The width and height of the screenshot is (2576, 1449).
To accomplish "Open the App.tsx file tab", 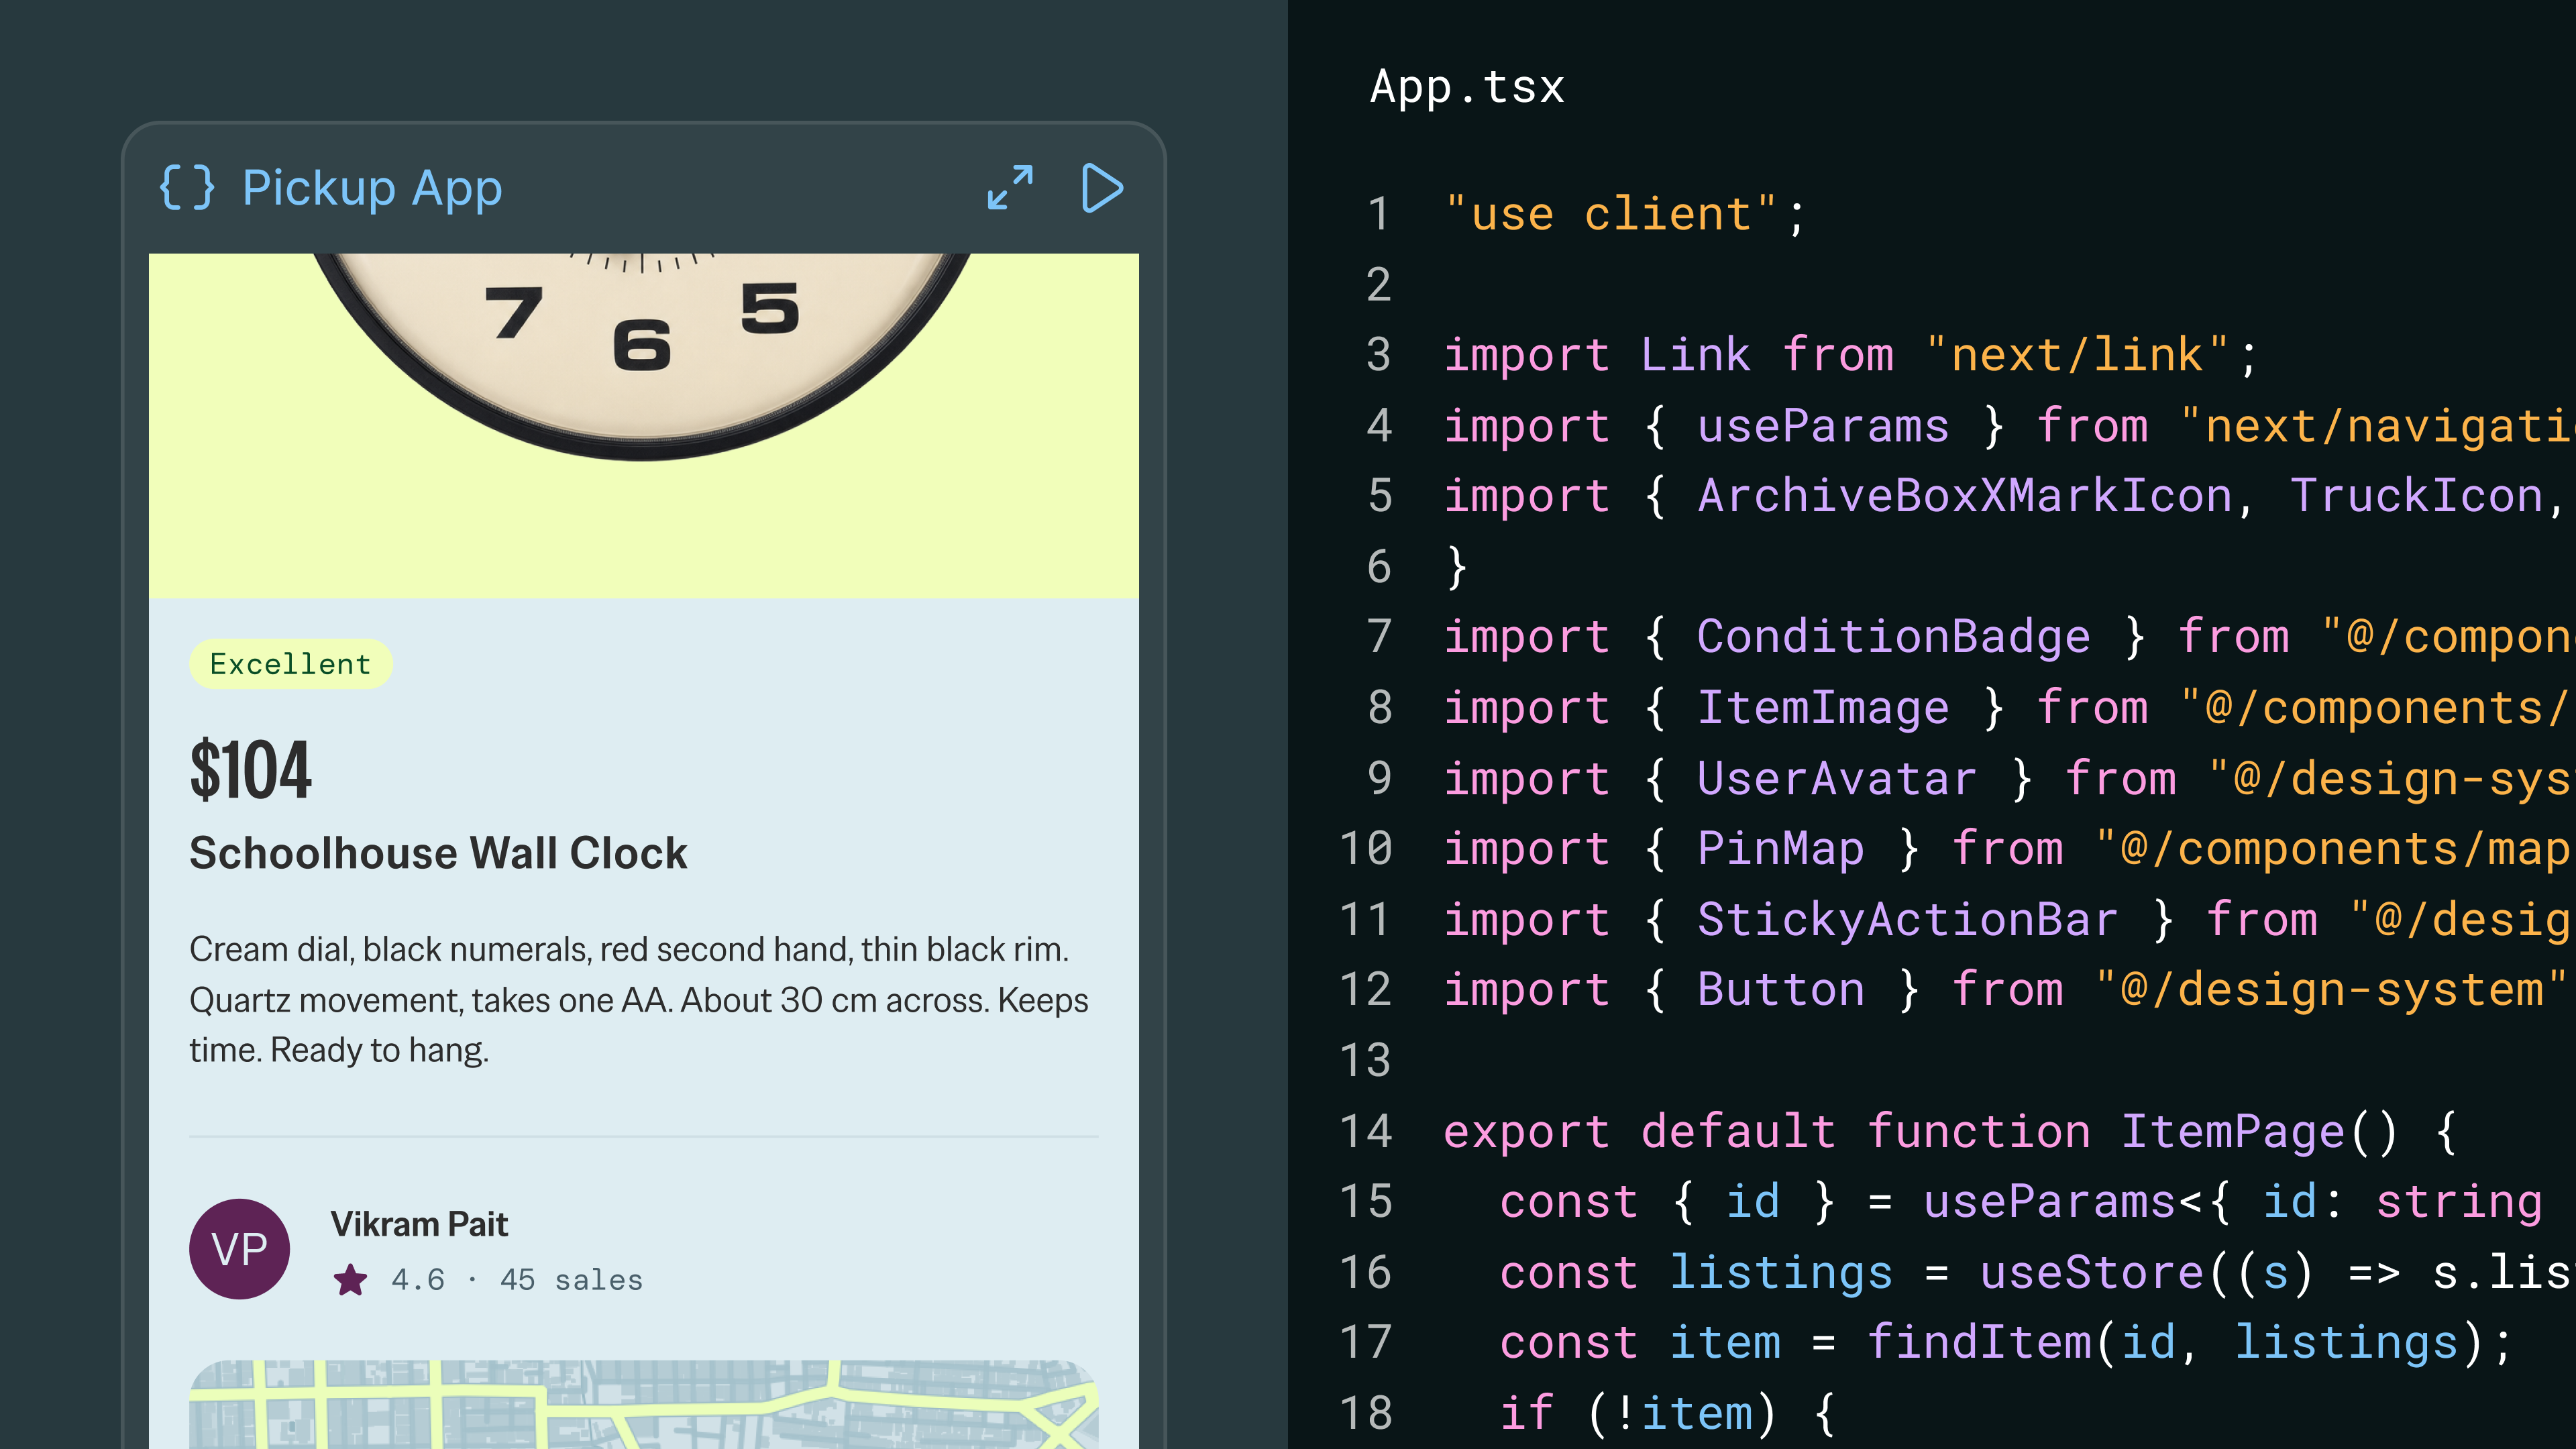I will point(1467,87).
